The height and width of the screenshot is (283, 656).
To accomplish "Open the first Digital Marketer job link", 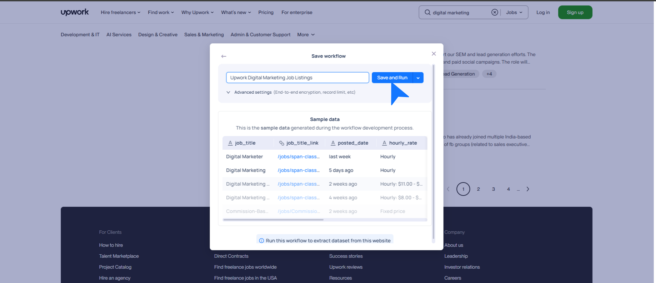I will point(298,157).
